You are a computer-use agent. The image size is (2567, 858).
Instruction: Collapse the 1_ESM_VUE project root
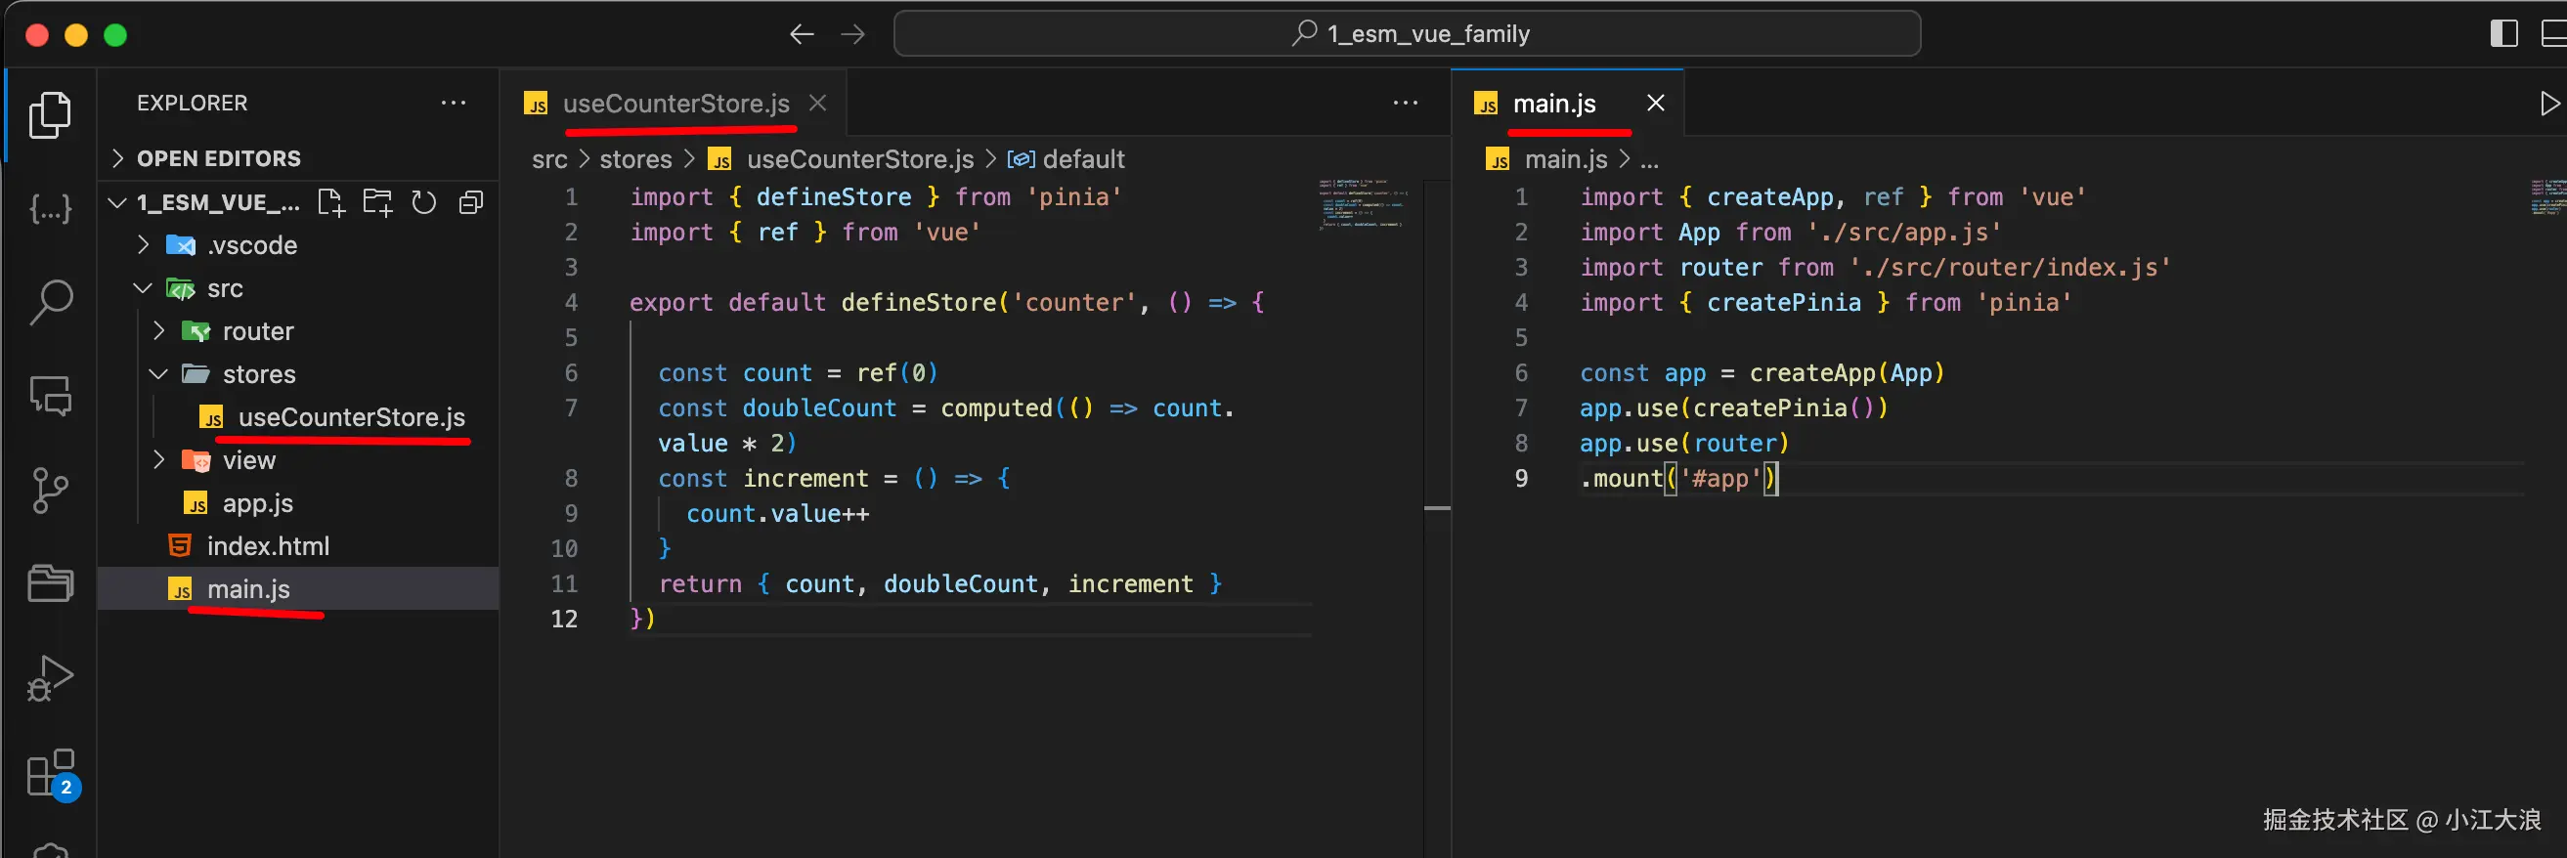117,203
